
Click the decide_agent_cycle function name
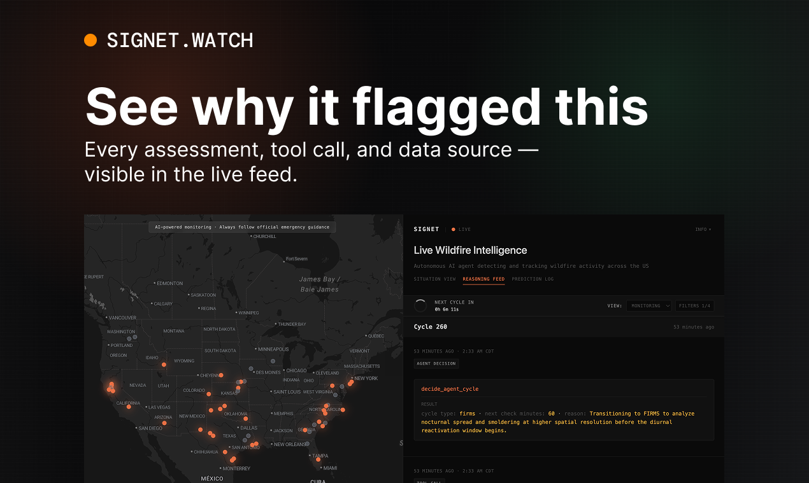tap(450, 389)
